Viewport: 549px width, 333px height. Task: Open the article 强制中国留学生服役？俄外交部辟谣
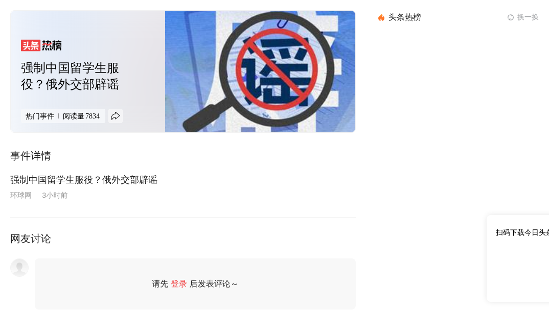[x=84, y=180]
